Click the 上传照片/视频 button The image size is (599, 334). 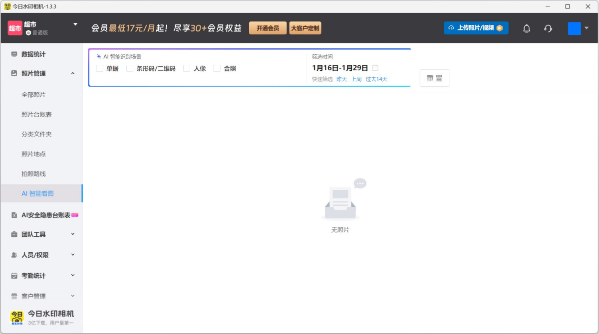[476, 28]
